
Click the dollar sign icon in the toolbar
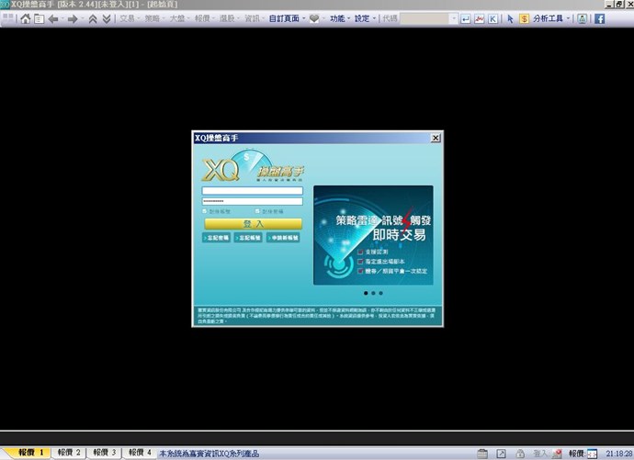point(524,18)
